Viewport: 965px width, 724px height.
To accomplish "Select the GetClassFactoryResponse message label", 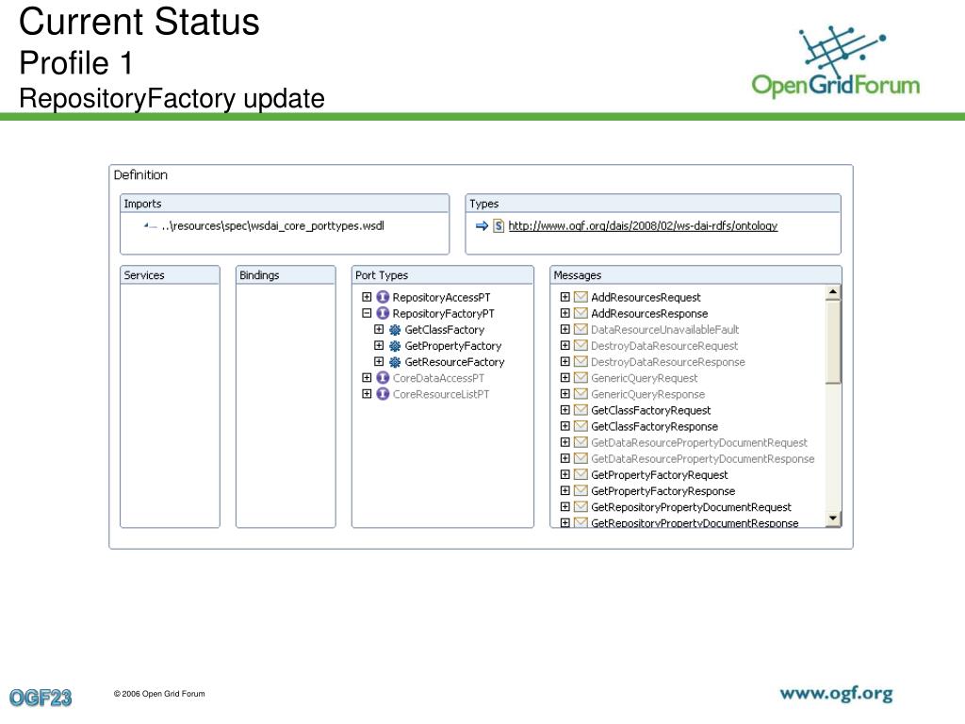I will point(654,427).
